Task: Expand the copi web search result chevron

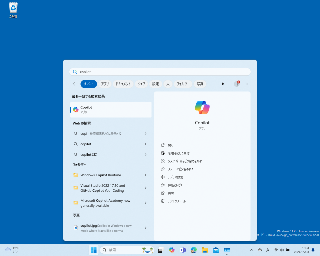Action: pos(145,133)
